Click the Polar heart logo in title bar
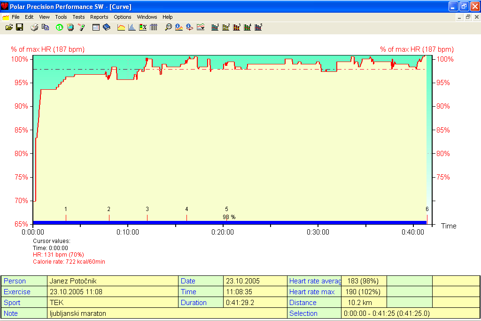Screen dimensions: 481x321 click(5, 6)
